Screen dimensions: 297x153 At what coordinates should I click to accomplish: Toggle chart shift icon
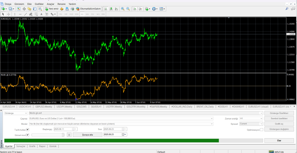tap(140, 9)
